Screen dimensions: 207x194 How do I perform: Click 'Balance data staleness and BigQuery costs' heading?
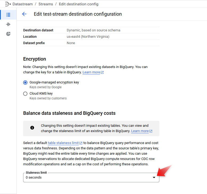coord(69,113)
